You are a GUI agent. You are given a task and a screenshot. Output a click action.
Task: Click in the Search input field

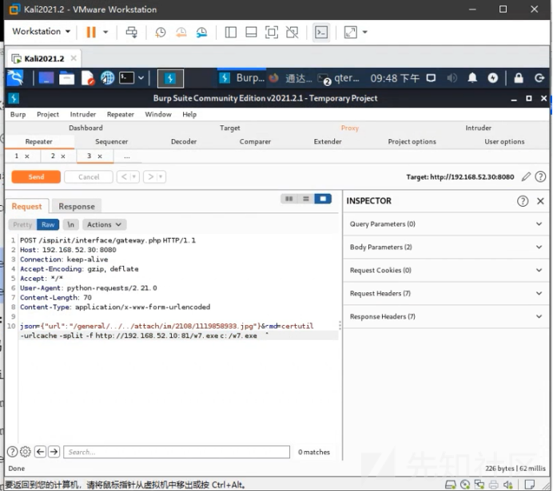click(x=177, y=452)
